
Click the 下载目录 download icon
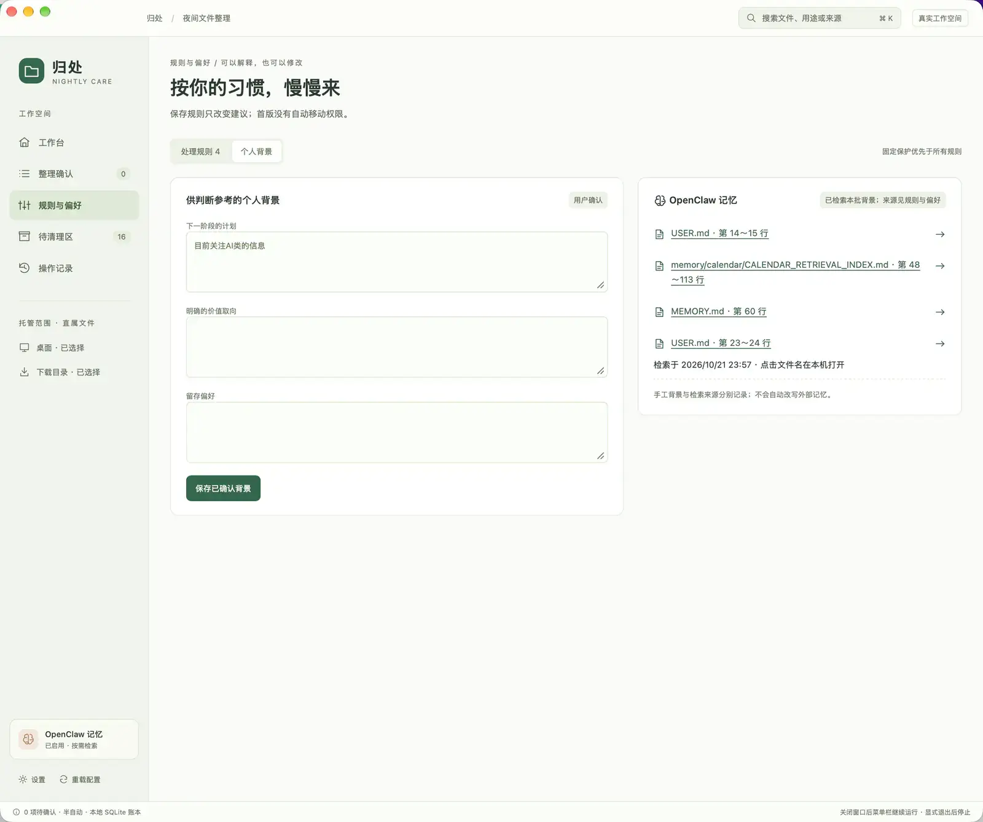coord(25,372)
